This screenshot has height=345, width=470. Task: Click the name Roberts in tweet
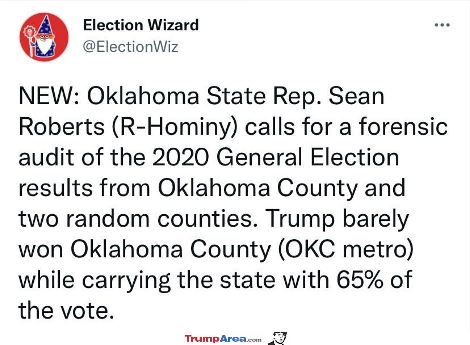61,126
